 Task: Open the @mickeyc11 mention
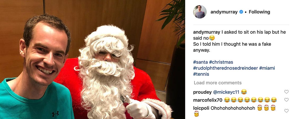(226, 92)
